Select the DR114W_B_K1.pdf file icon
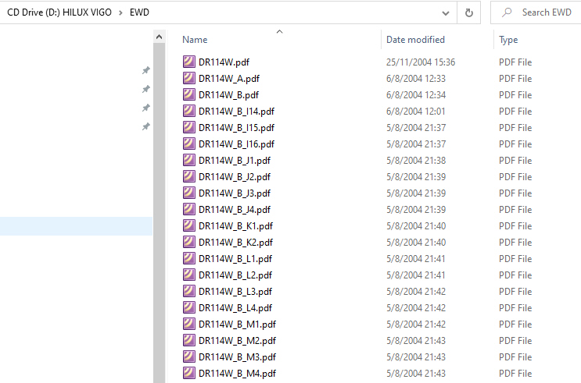 (x=189, y=225)
